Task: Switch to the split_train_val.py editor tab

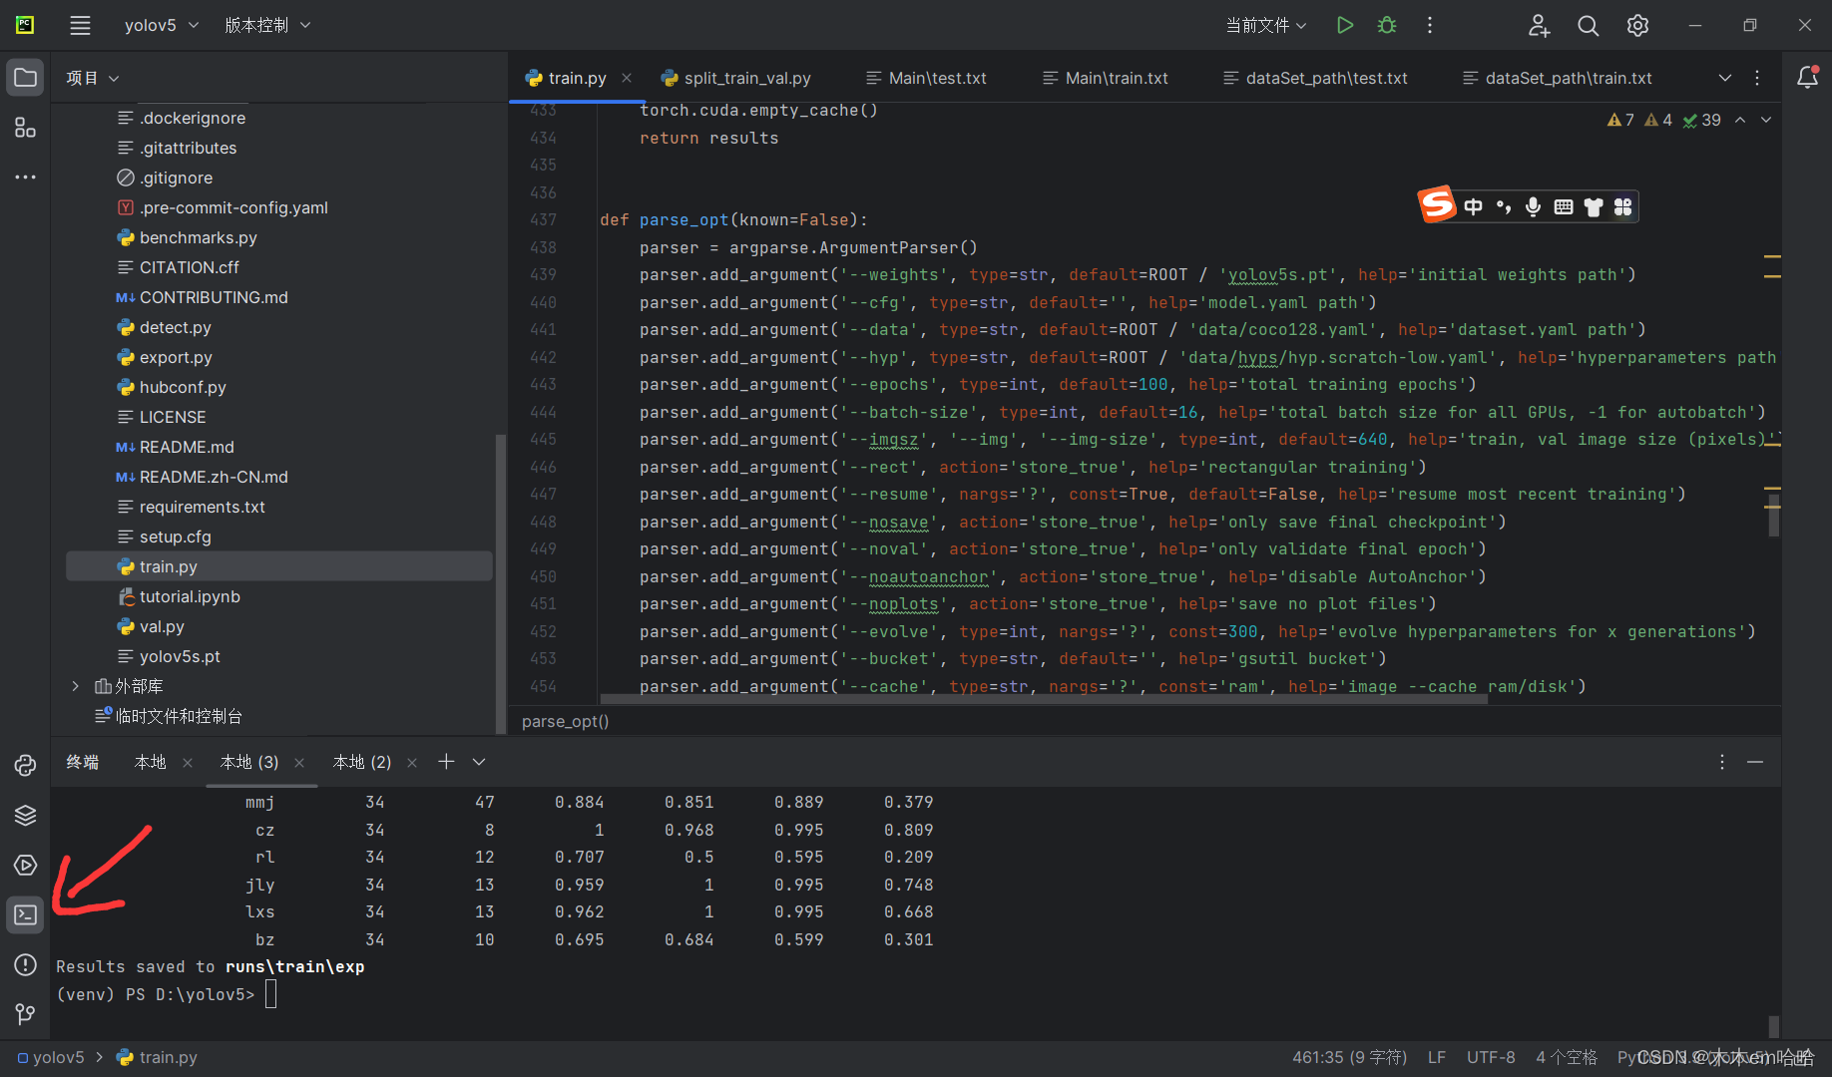Action: tap(746, 78)
